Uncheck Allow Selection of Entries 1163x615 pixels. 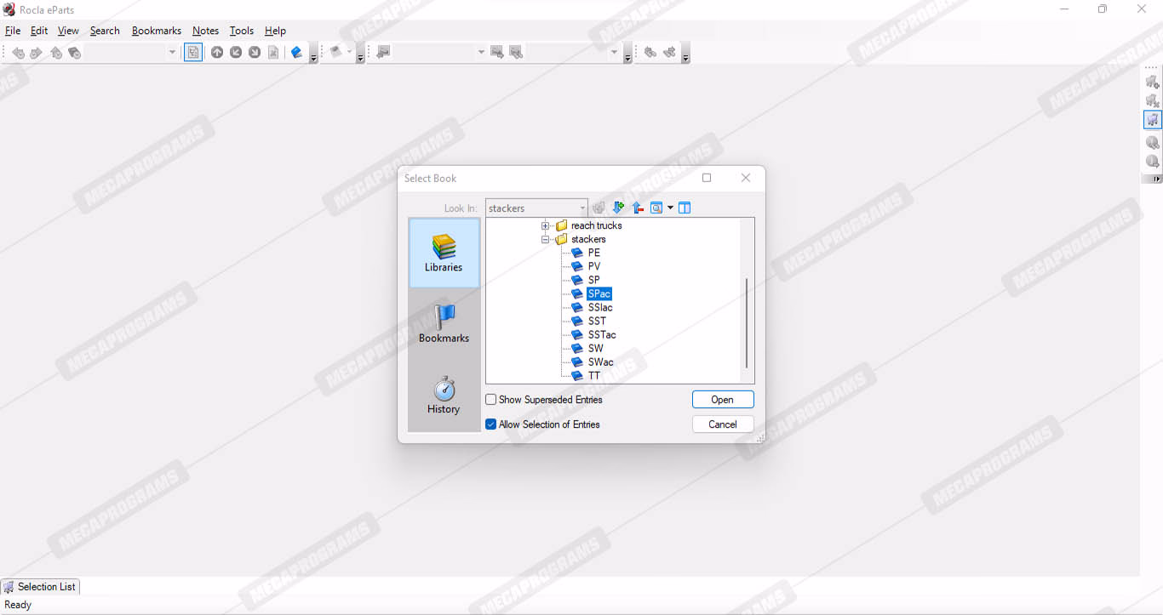pyautogui.click(x=491, y=424)
